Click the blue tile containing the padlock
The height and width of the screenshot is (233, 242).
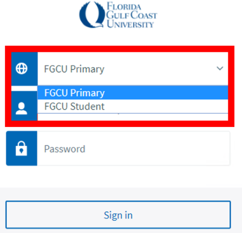click(22, 148)
